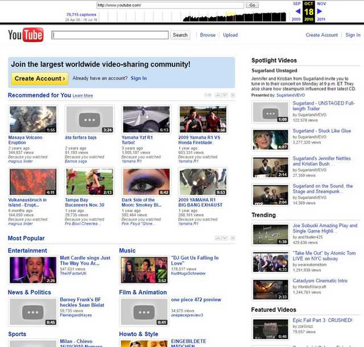Click 2011 year in Wayback toolbar
Screen dimensions: 364x347
(x=321, y=19)
